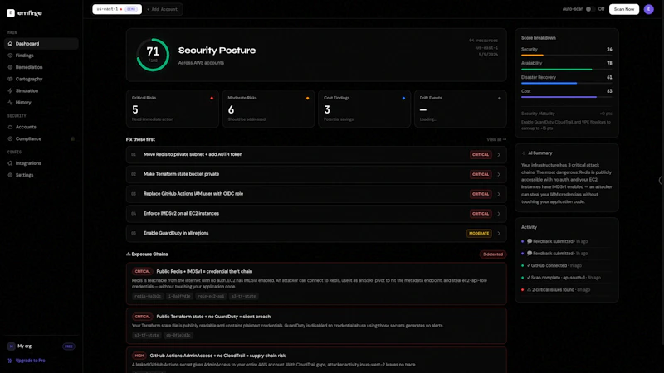Click the FREE plan badge
The width and height of the screenshot is (664, 373).
click(x=69, y=346)
